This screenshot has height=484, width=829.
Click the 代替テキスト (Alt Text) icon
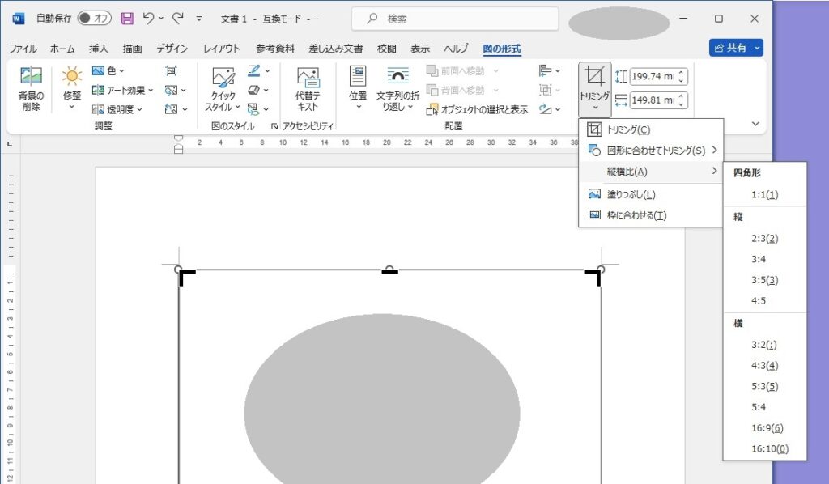pyautogui.click(x=308, y=79)
